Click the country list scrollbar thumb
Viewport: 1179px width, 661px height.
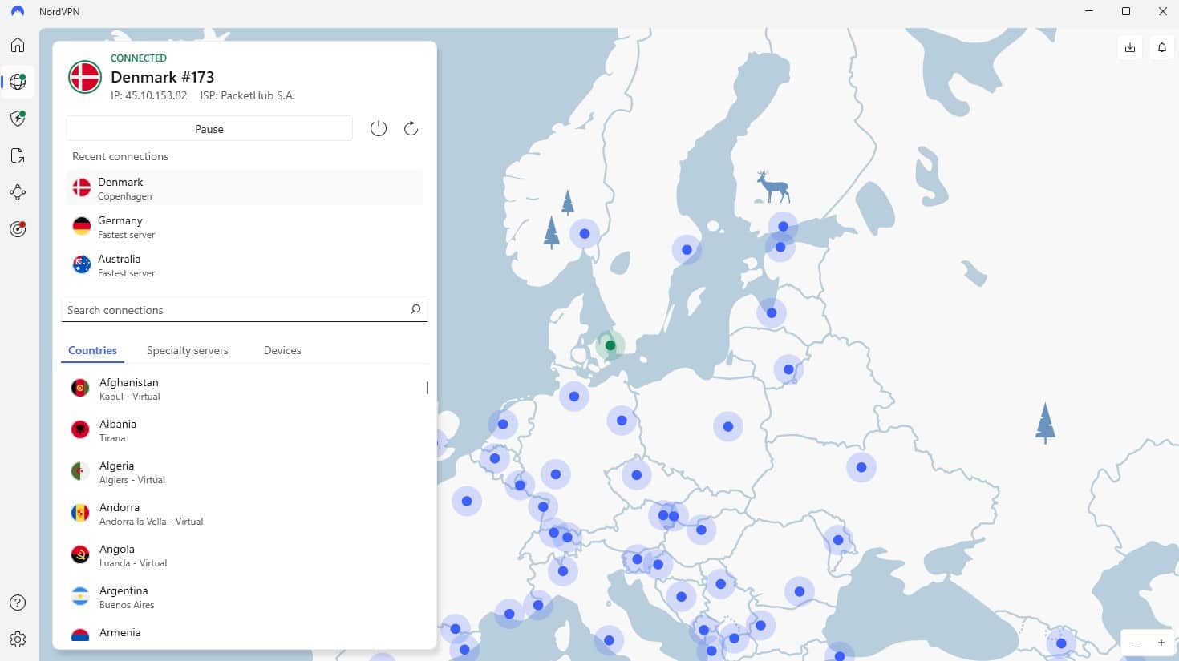(427, 388)
